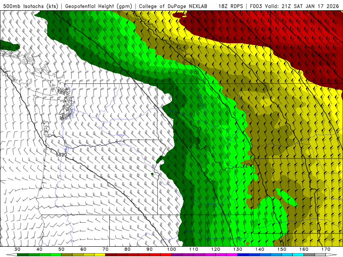Select the dark maroon 70-75 kt legend swatch
The image size is (343, 257).
pos(111,255)
